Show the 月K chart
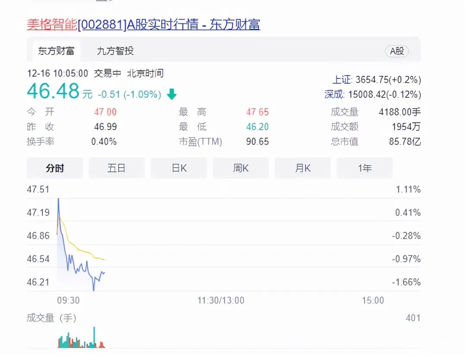Image resolution: width=466 pixels, height=355 pixels. coord(302,168)
